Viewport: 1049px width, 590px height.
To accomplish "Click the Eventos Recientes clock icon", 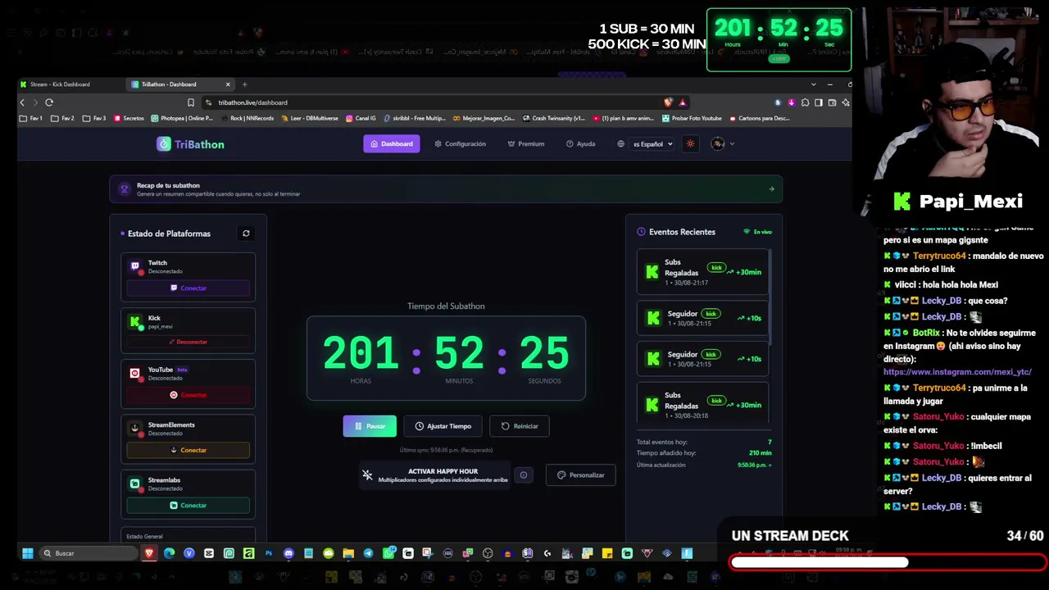I will 641,232.
